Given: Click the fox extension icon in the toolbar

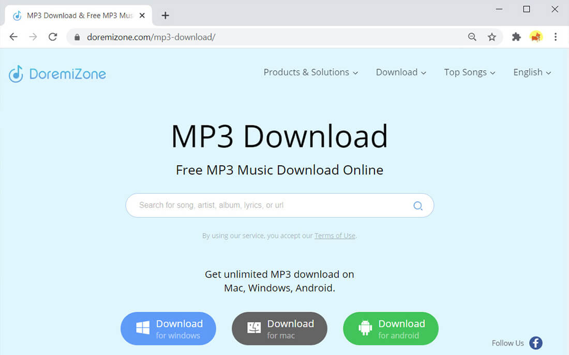Looking at the screenshot, I should tap(536, 37).
